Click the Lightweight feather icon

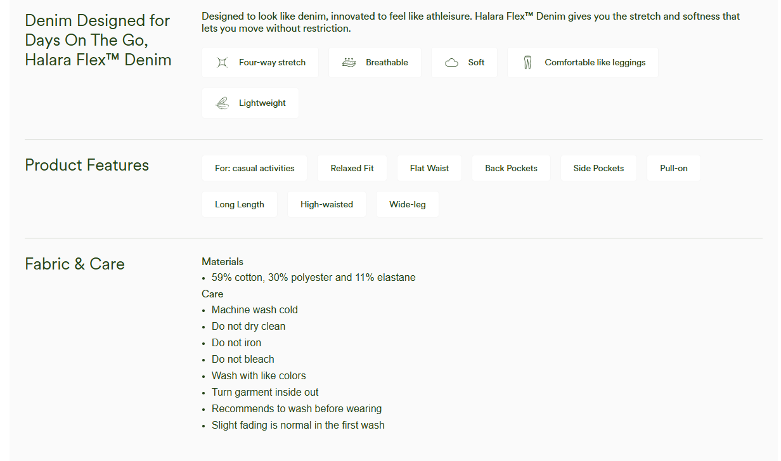[222, 103]
